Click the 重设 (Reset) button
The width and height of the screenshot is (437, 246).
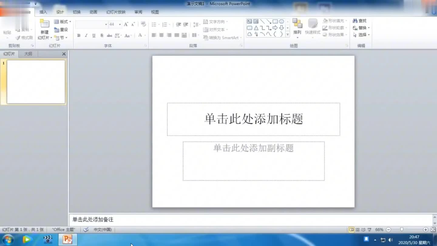(x=60, y=29)
